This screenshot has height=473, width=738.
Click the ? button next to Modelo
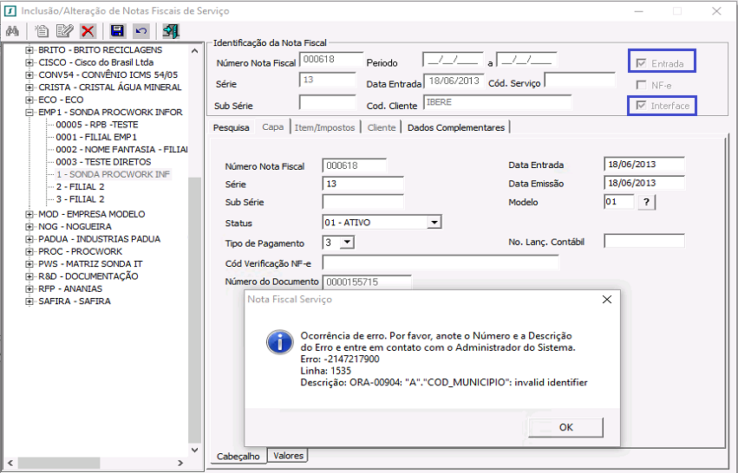coord(647,202)
